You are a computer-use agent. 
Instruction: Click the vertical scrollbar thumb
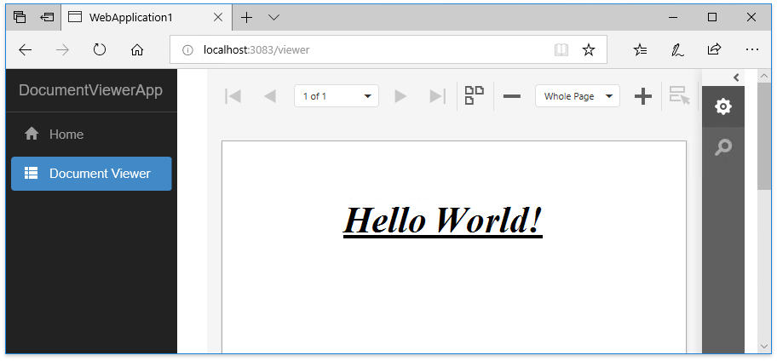(764, 136)
